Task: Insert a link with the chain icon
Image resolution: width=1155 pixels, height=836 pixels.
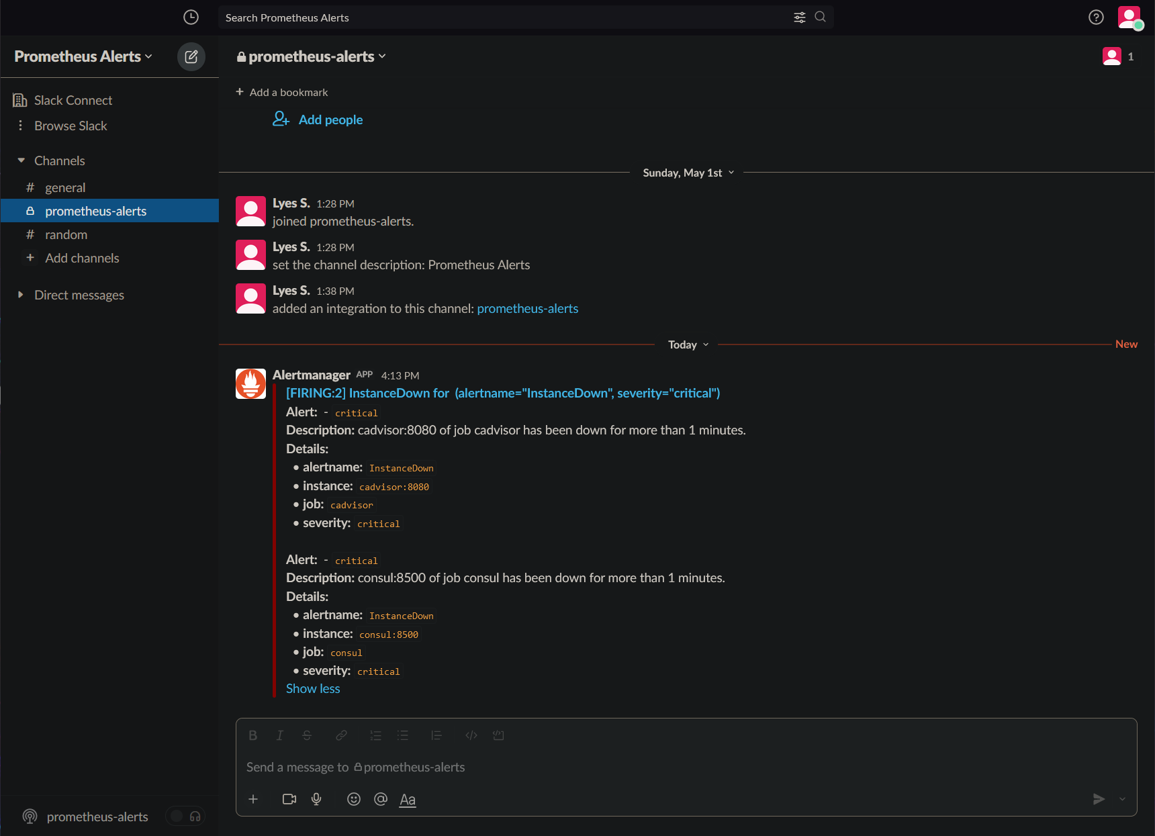Action: [x=342, y=735]
